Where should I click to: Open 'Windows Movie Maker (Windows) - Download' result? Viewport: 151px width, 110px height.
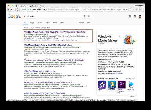pyautogui.click(x=44, y=93)
